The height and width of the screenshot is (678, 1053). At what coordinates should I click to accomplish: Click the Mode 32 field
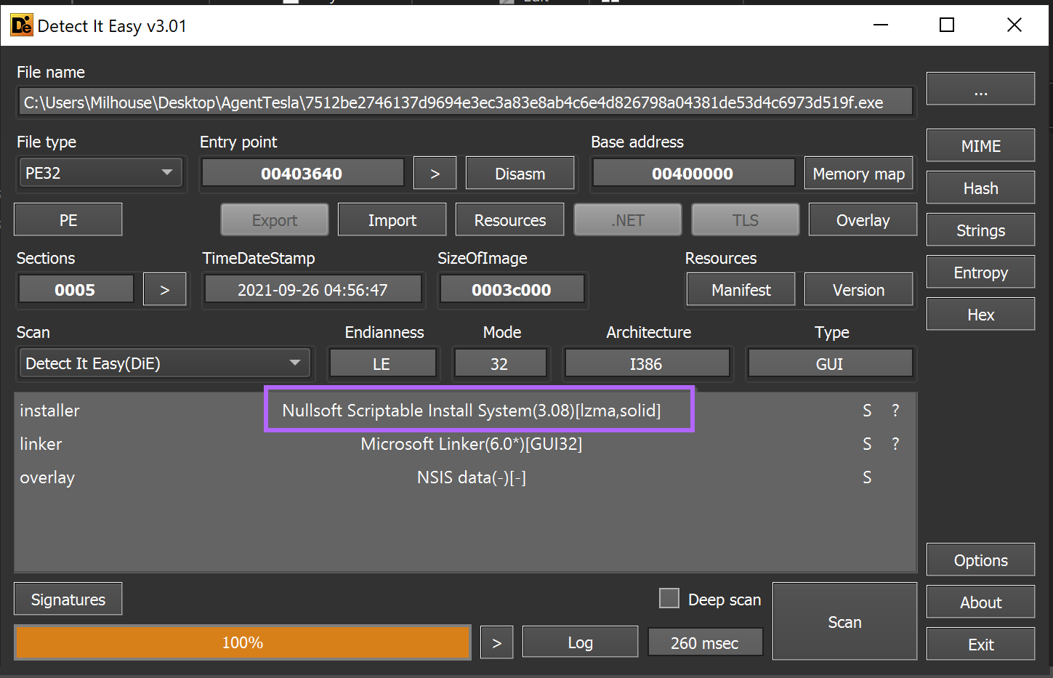tap(499, 363)
